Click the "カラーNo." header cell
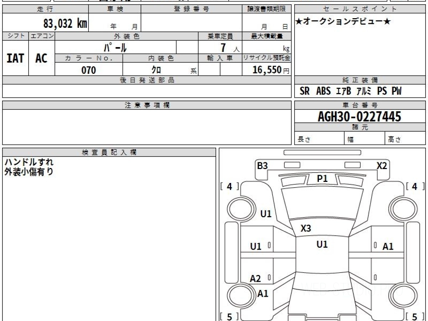 [x=89, y=58]
